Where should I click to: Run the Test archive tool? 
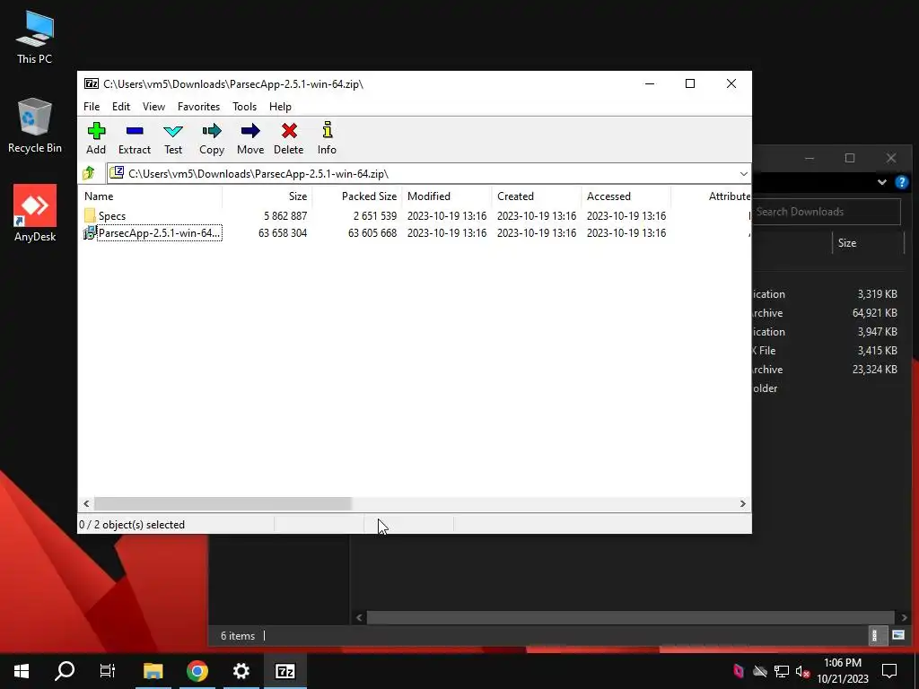click(x=173, y=138)
